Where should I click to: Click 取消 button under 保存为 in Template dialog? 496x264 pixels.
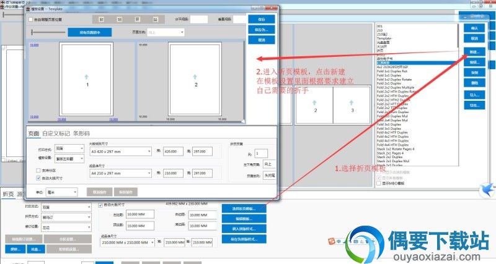click(262, 40)
